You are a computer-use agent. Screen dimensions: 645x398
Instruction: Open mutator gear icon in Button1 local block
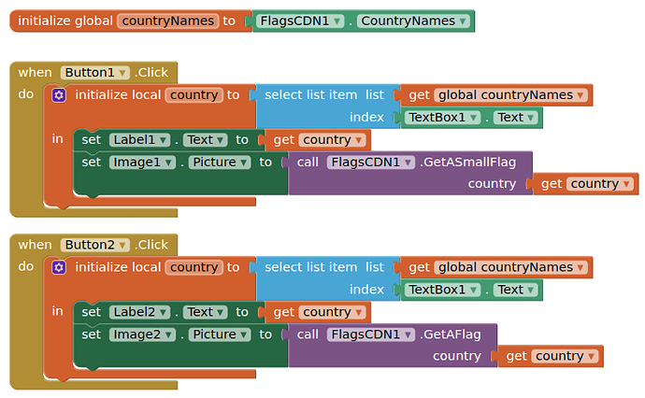coord(58,95)
